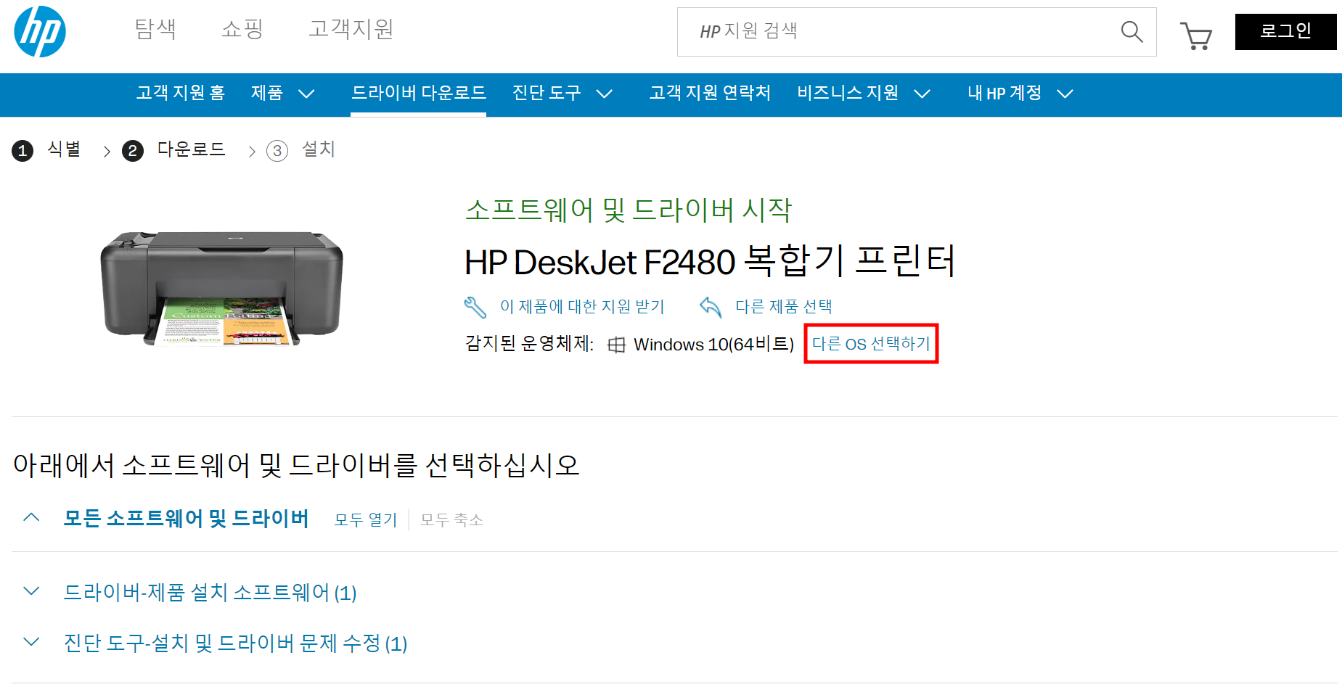Select the 드라이버 다운로드 tab

[419, 93]
